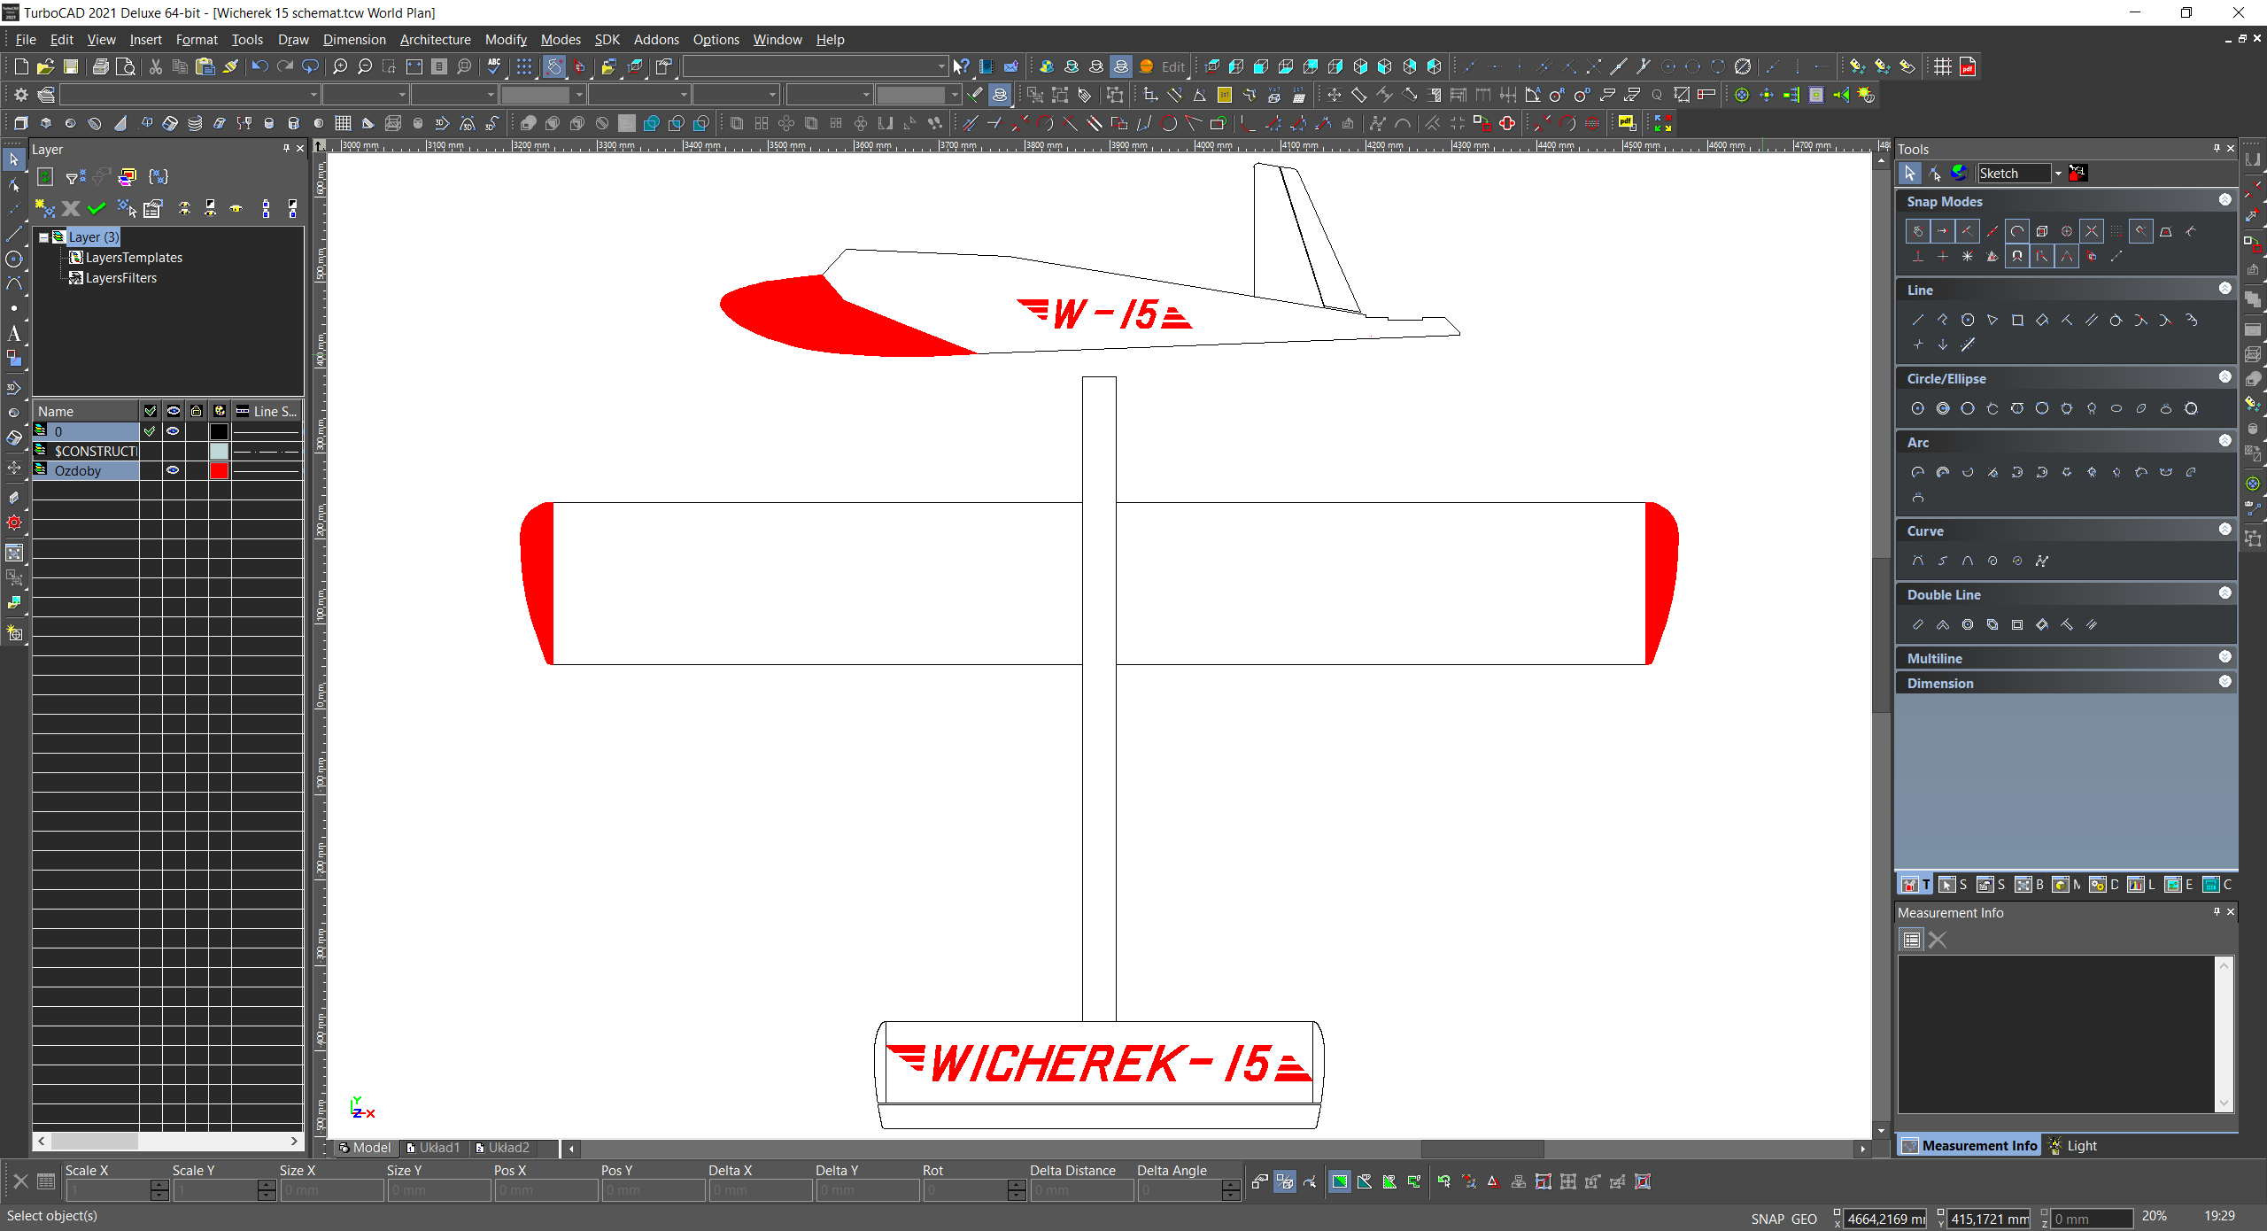Screen dimensions: 2267x1231
Task: Click the red PDF export icon
Action: [x=1968, y=66]
